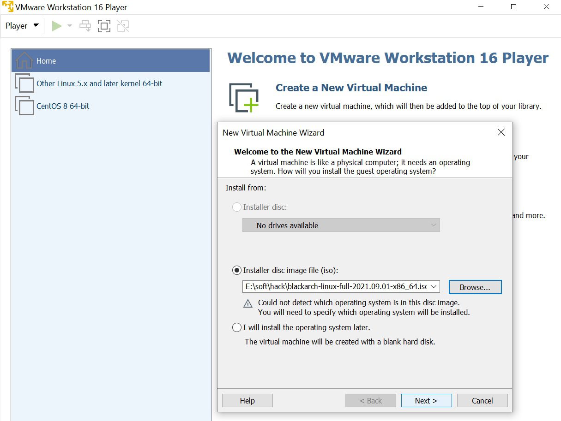This screenshot has height=421, width=561.
Task: Click the Create a New Virtual Machine icon
Action: pyautogui.click(x=243, y=98)
